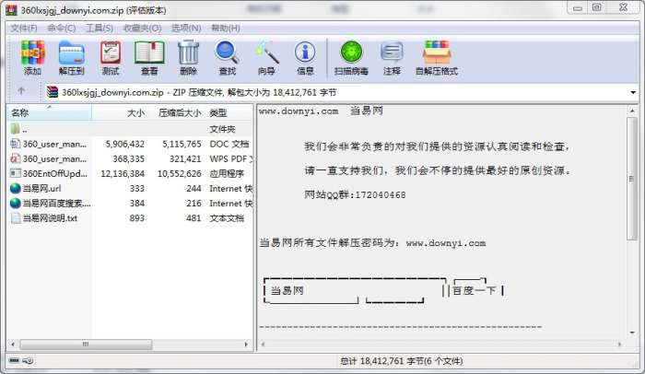Click the 应用程序 type cell
The height and width of the screenshot is (374, 645).
tap(227, 173)
